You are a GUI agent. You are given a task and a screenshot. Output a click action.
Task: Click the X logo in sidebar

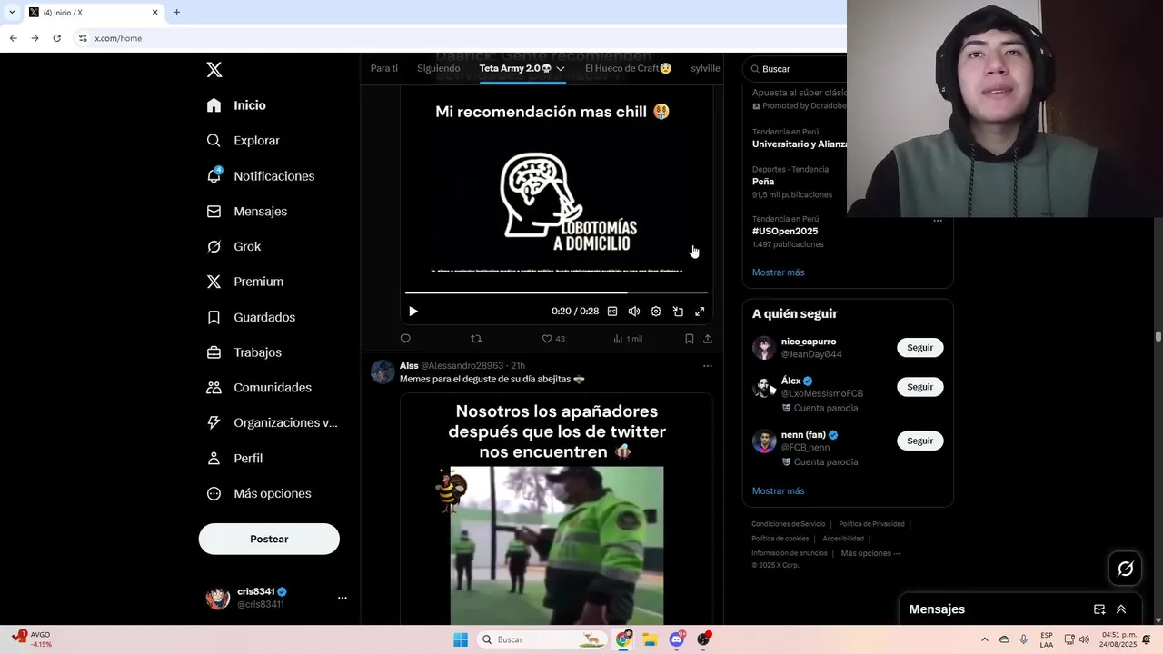[214, 70]
